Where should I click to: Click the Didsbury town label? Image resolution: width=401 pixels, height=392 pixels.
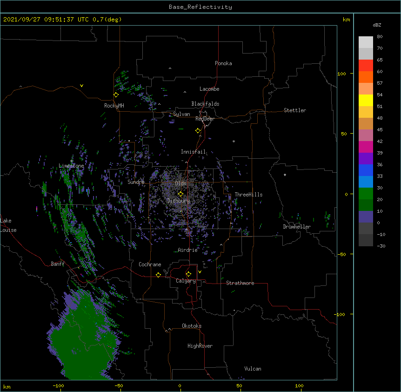[x=178, y=201]
